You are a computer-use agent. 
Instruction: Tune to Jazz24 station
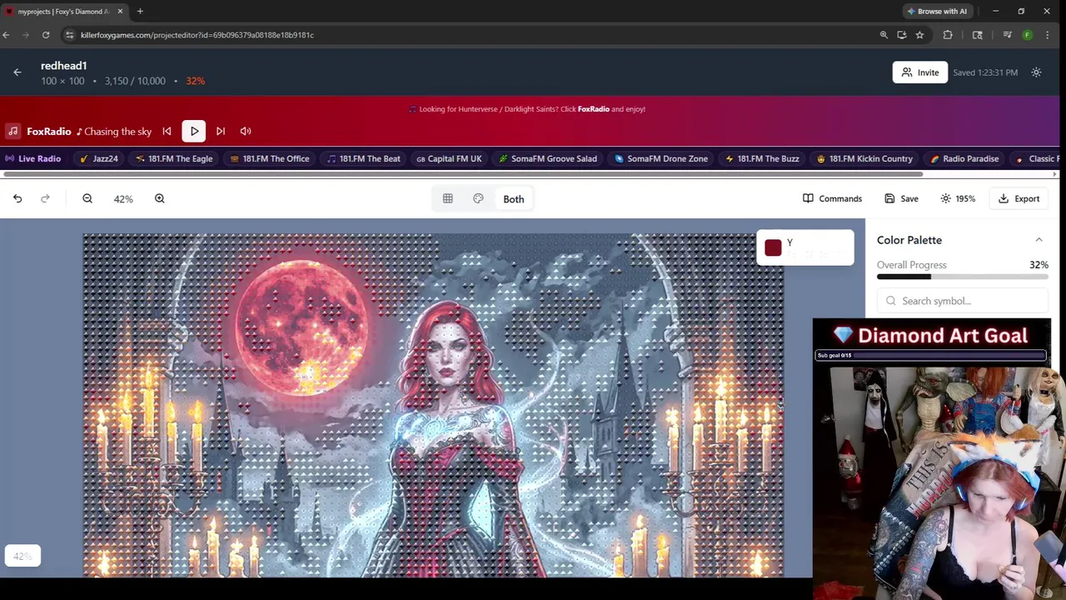[99, 158]
